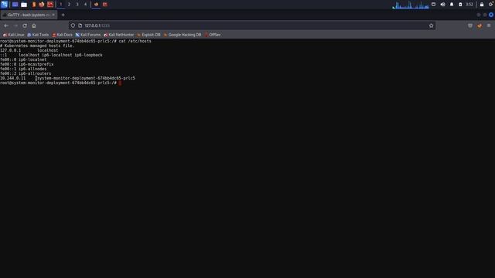Image resolution: width=495 pixels, height=278 pixels.
Task: Open the volume control in the tray
Action: (x=442, y=5)
